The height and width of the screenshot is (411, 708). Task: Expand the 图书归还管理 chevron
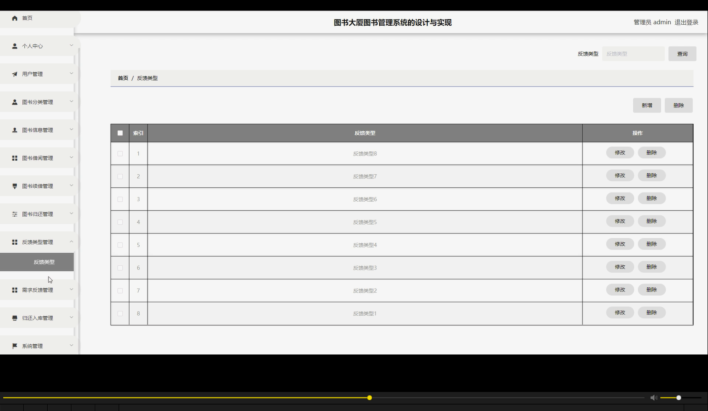71,213
